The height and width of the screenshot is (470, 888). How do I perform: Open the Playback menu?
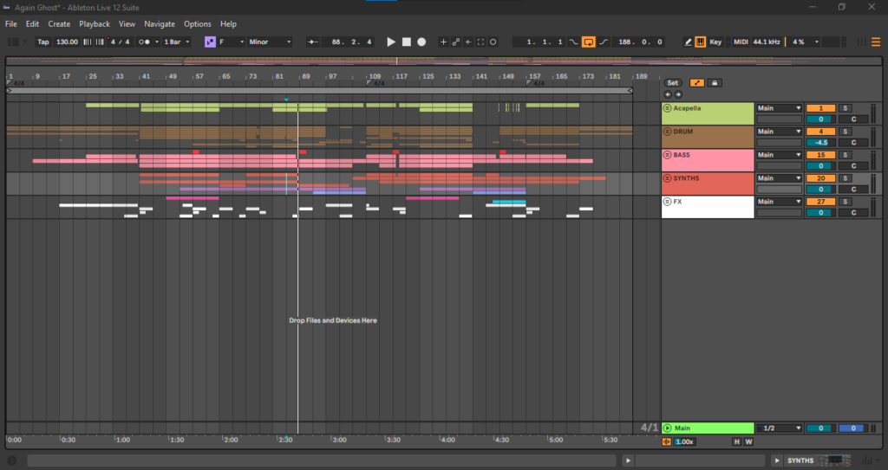(x=95, y=24)
